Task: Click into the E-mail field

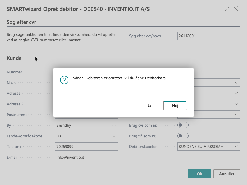Action: coord(86,157)
